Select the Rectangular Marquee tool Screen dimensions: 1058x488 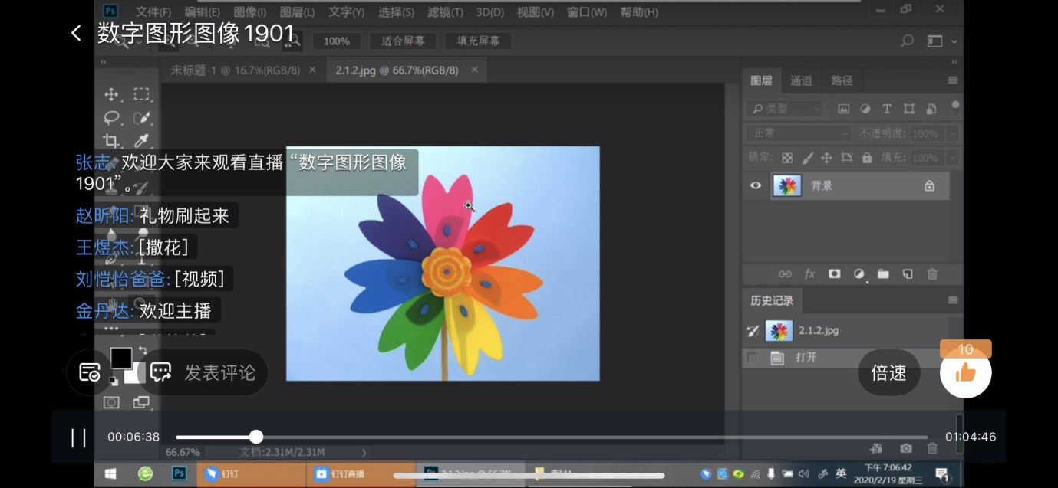tap(141, 94)
